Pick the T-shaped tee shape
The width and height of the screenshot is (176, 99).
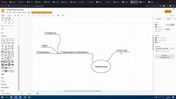coord(12,49)
